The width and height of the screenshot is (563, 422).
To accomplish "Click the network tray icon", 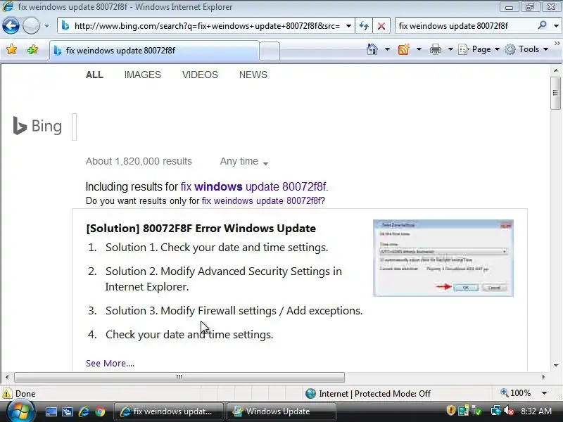I will tap(496, 410).
